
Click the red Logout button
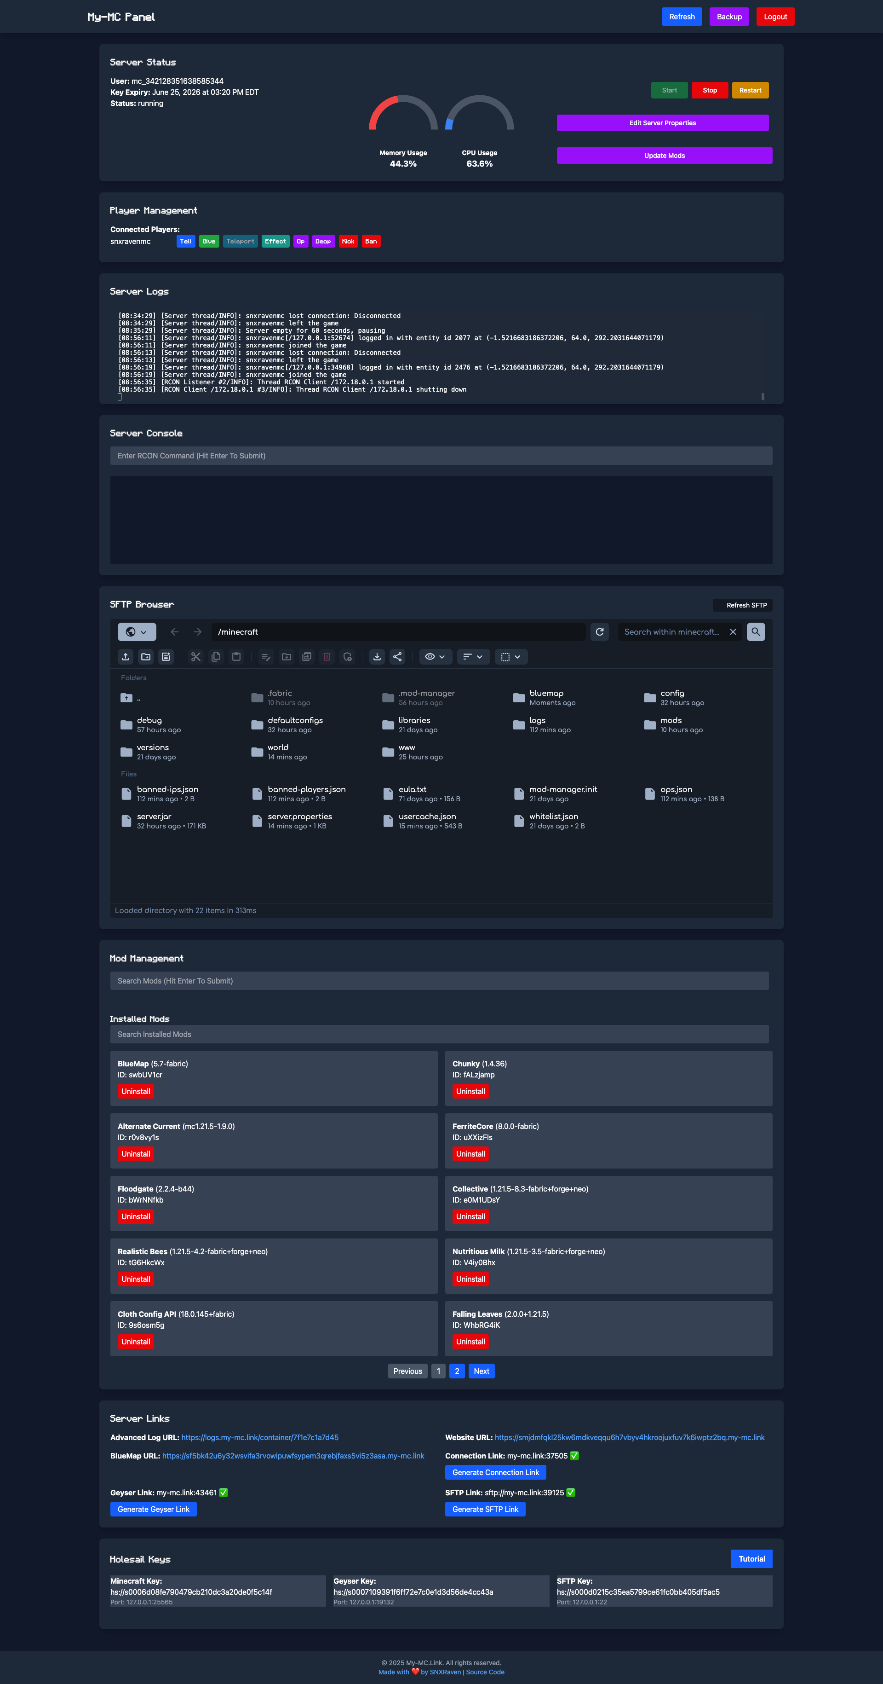[775, 17]
